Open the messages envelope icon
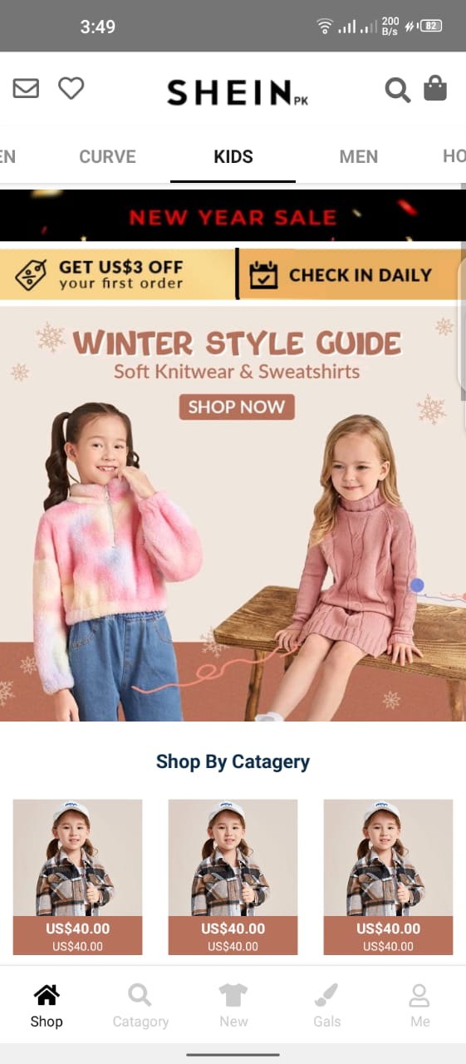 26,88
